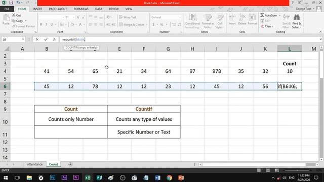Confirm formula with the checkmark icon
The height and width of the screenshot is (182, 324).
point(46,39)
